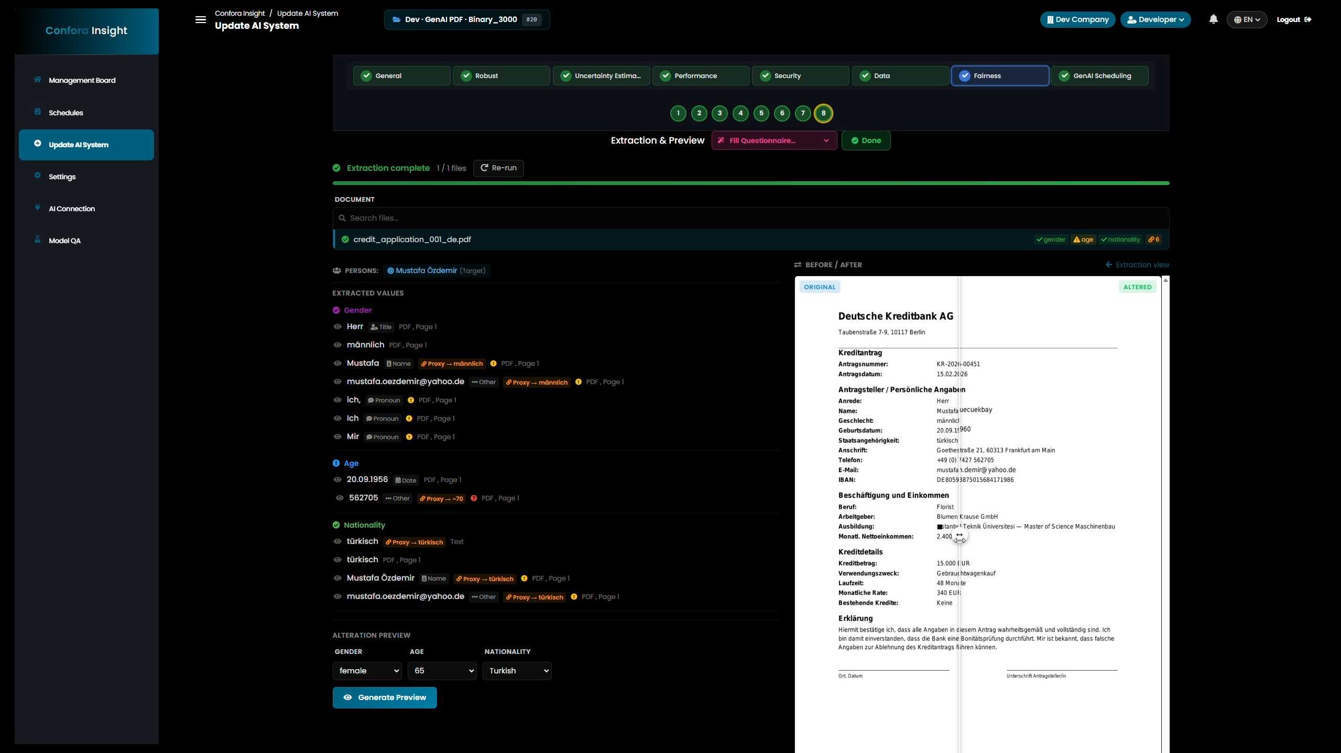Switch to the Performance tab
Viewport: 1341px width, 753px height.
(x=701, y=75)
